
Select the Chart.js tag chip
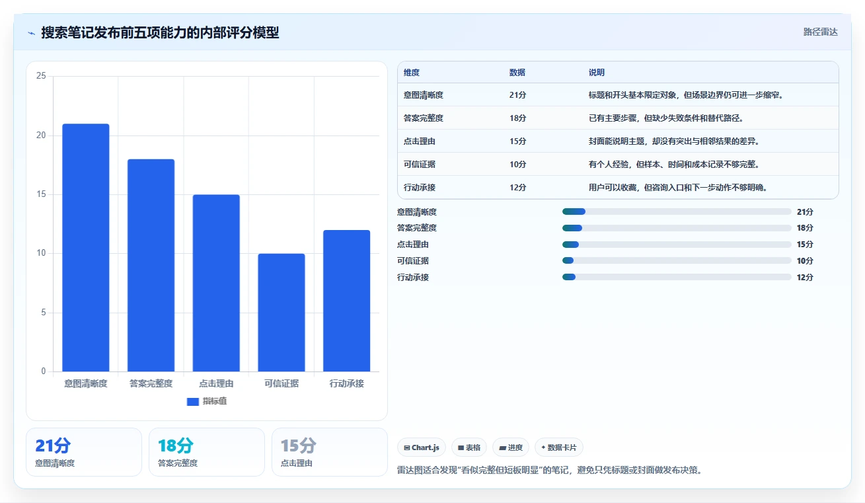(x=422, y=447)
